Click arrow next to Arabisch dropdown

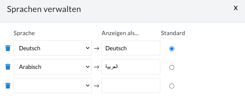click(96, 67)
